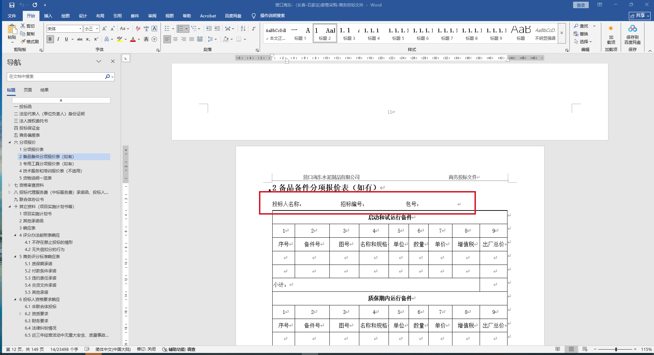Apply distributed alignment to the paragraph
This screenshot has width=654, height=355.
coord(200,39)
